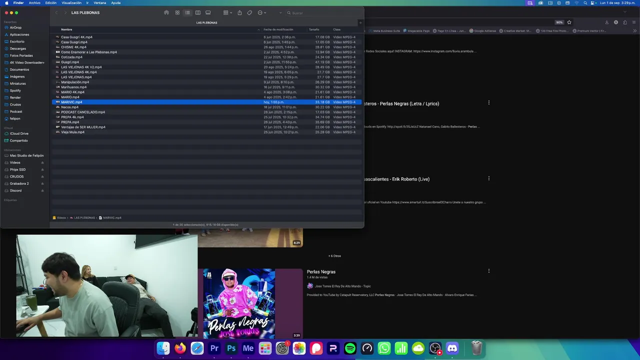
Task: Open iCloud Drive in the sidebar
Action: pos(19,133)
